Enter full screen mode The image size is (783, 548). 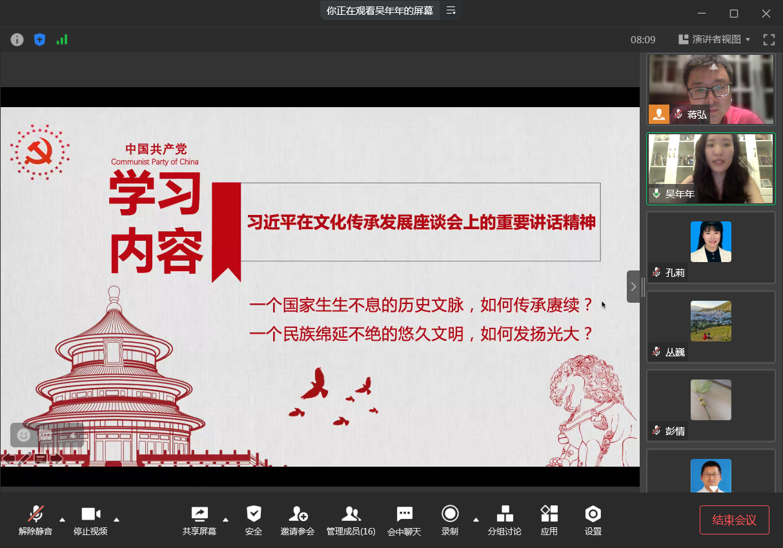[x=769, y=39]
